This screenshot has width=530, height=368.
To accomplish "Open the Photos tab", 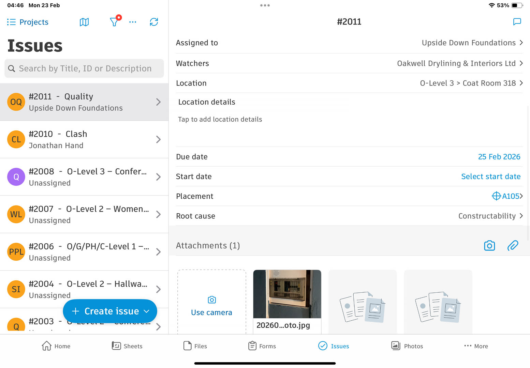I will pos(407,346).
